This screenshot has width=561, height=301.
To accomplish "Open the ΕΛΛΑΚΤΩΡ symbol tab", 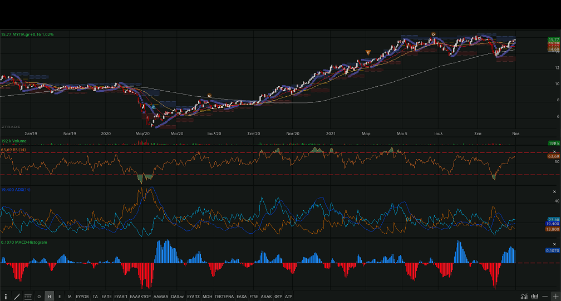I will 140,297.
